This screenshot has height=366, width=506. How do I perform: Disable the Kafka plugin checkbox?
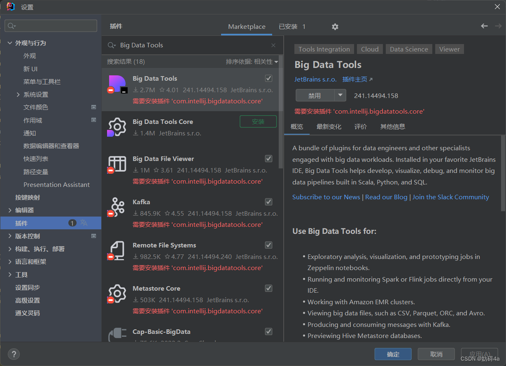(268, 202)
